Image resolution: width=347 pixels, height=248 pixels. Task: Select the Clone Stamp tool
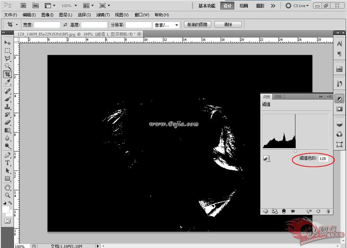(7, 107)
